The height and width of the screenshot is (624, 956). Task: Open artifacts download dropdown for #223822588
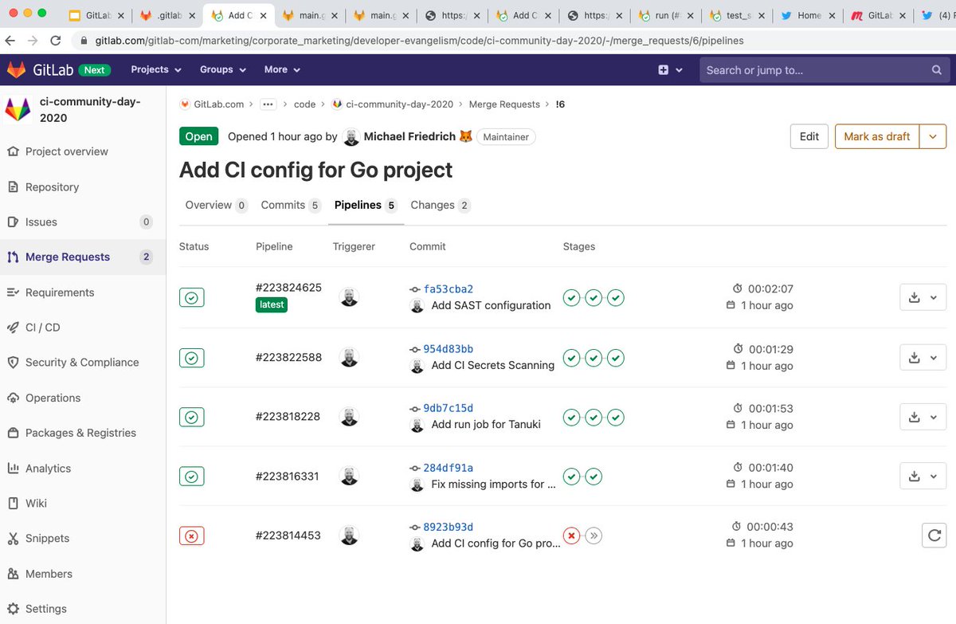[x=923, y=357]
